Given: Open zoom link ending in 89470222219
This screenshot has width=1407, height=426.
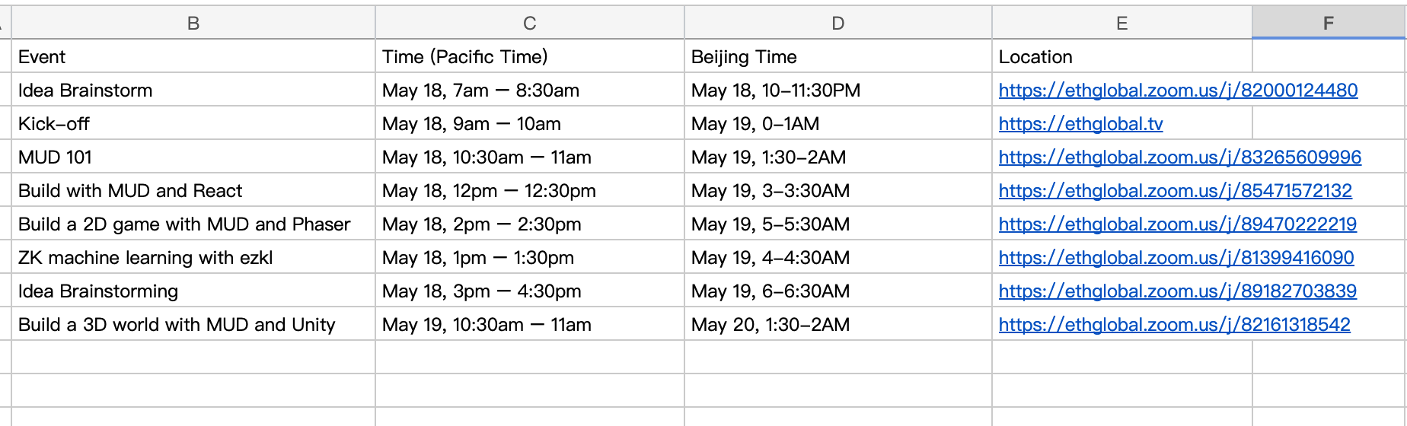Looking at the screenshot, I should (1177, 224).
